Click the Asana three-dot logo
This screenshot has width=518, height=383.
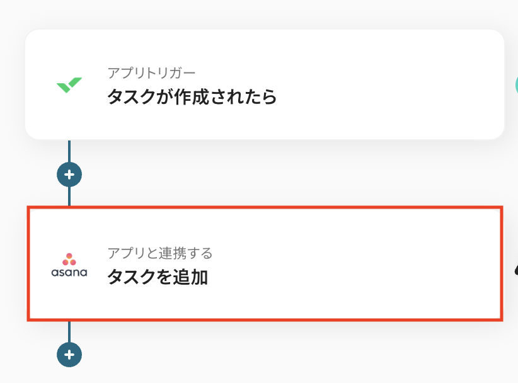point(69,259)
